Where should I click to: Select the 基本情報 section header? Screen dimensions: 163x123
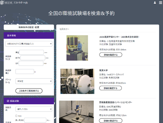pos(29,35)
